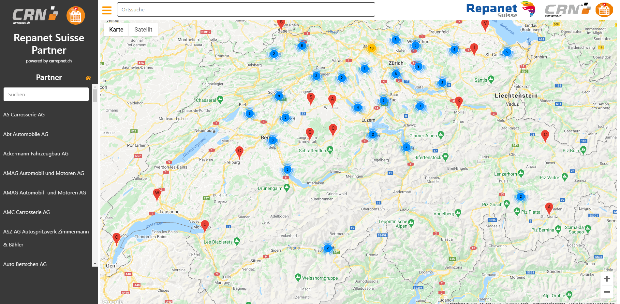This screenshot has height=304, width=620.
Task: Click into the Ortssuche search field
Action: point(246,10)
